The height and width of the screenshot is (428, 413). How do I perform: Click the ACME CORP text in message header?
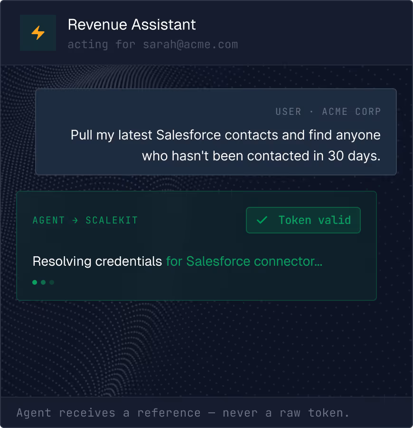click(x=351, y=112)
